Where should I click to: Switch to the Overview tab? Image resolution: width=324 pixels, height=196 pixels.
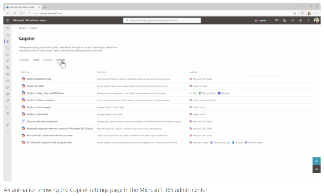pyautogui.click(x=24, y=60)
